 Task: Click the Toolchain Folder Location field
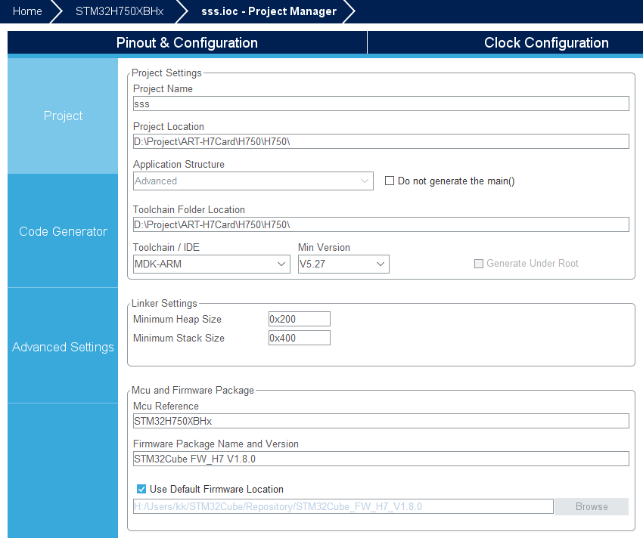[381, 224]
